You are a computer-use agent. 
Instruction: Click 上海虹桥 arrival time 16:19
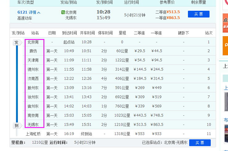point(69,134)
